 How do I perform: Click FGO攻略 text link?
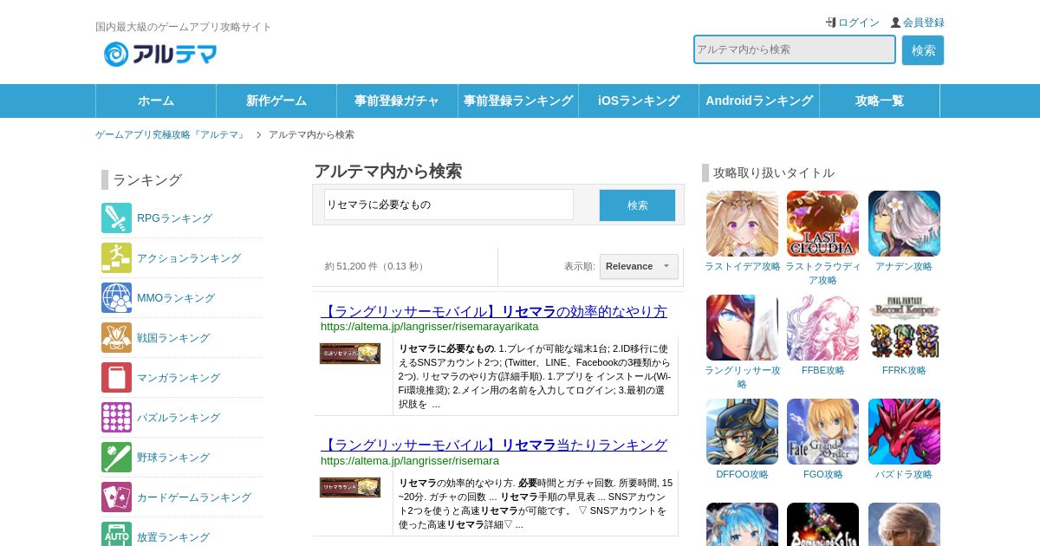pyautogui.click(x=822, y=474)
